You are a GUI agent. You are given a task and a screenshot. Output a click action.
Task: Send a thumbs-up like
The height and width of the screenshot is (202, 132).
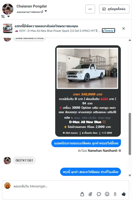pyautogui.click(x=124, y=194)
